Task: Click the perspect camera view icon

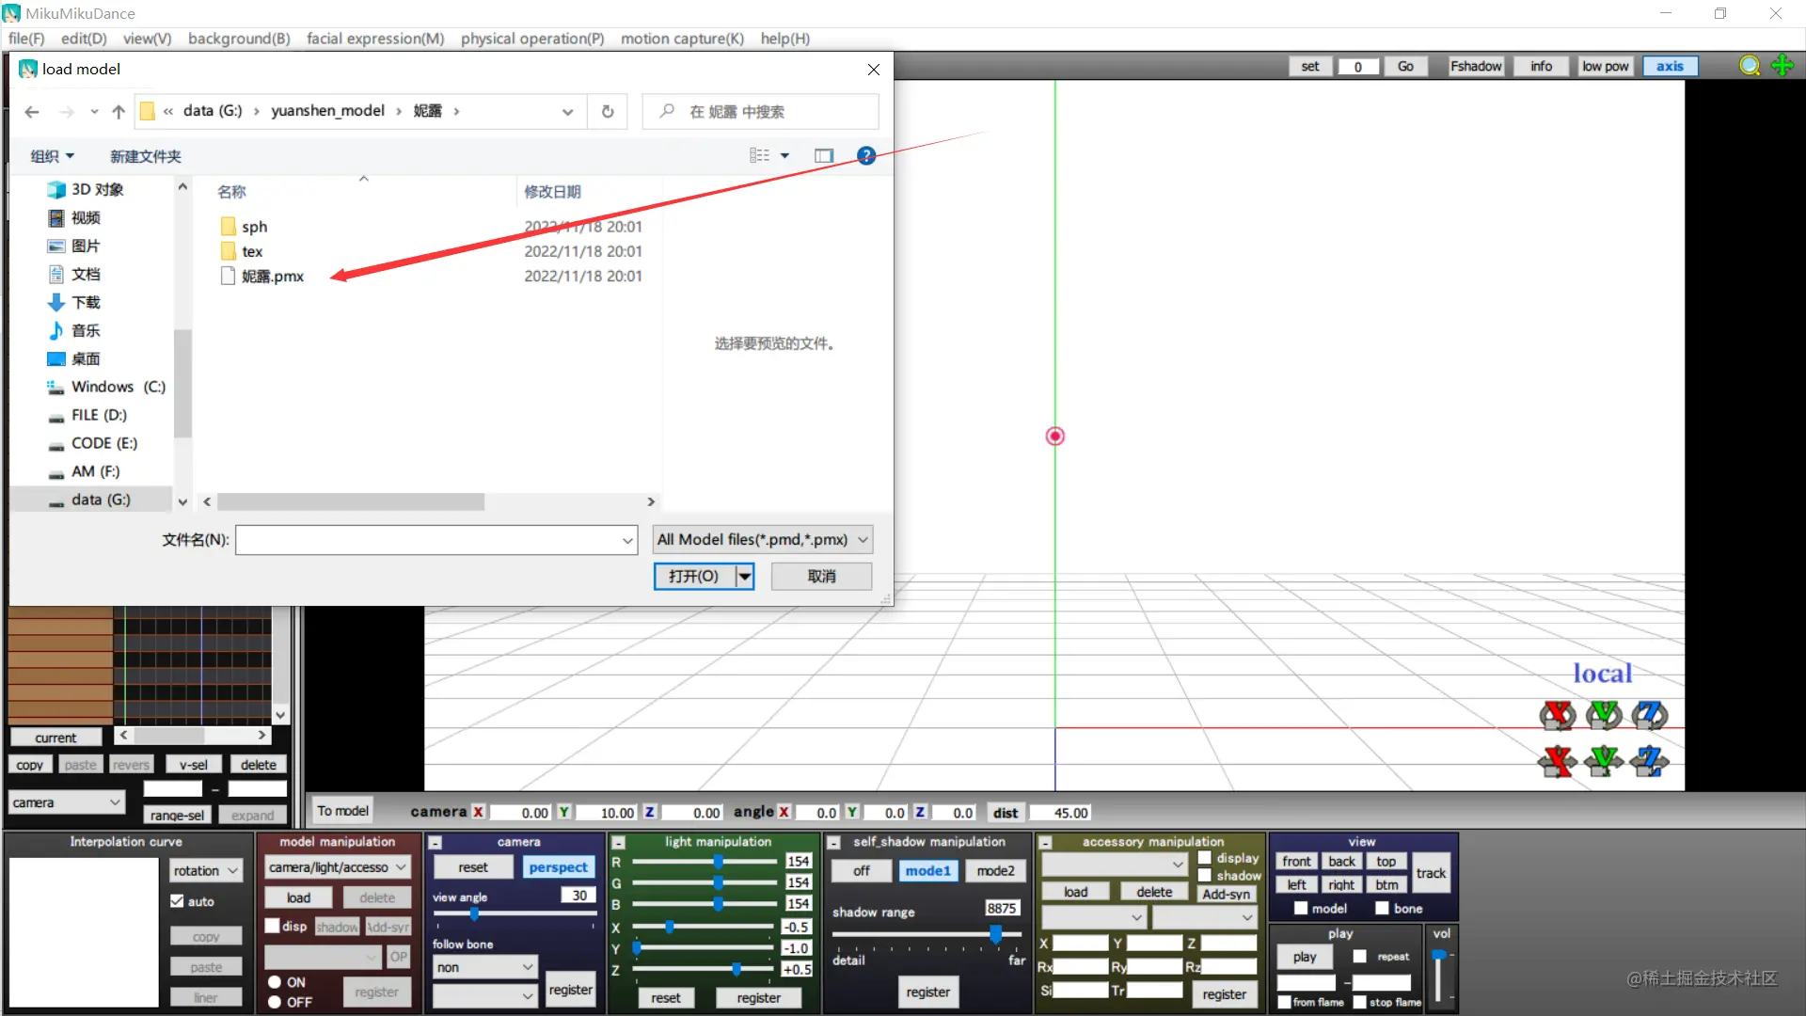Action: pos(558,865)
